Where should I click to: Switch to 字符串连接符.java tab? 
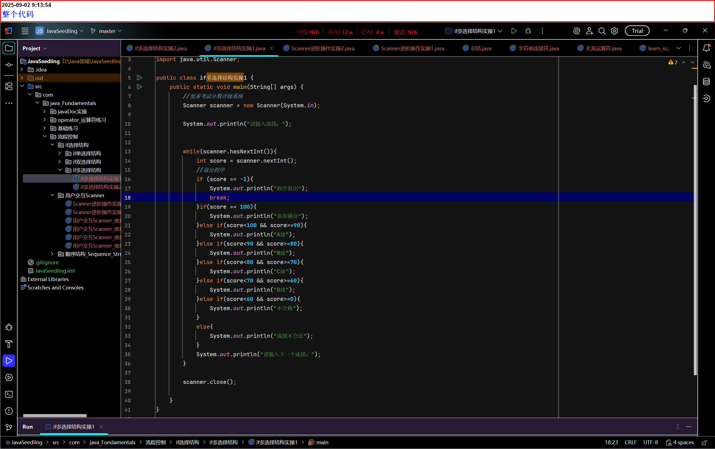(x=535, y=48)
